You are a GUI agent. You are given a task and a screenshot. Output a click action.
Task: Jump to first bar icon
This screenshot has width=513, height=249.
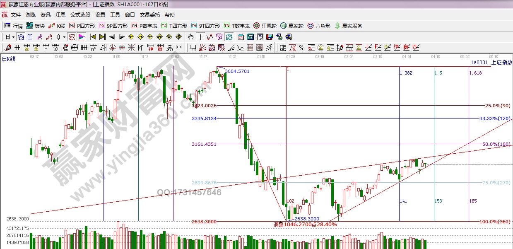[93, 37]
